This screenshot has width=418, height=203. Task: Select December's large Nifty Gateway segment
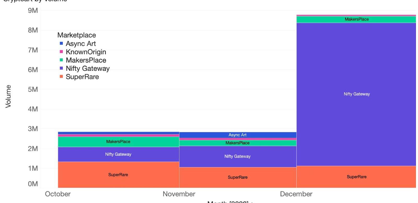pyautogui.click(x=356, y=94)
